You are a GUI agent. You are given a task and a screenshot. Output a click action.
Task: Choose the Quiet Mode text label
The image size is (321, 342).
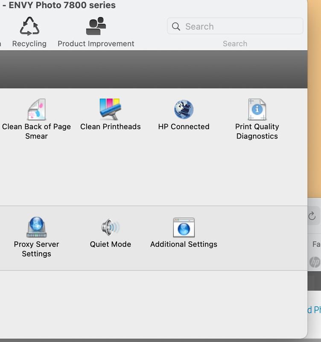point(110,244)
